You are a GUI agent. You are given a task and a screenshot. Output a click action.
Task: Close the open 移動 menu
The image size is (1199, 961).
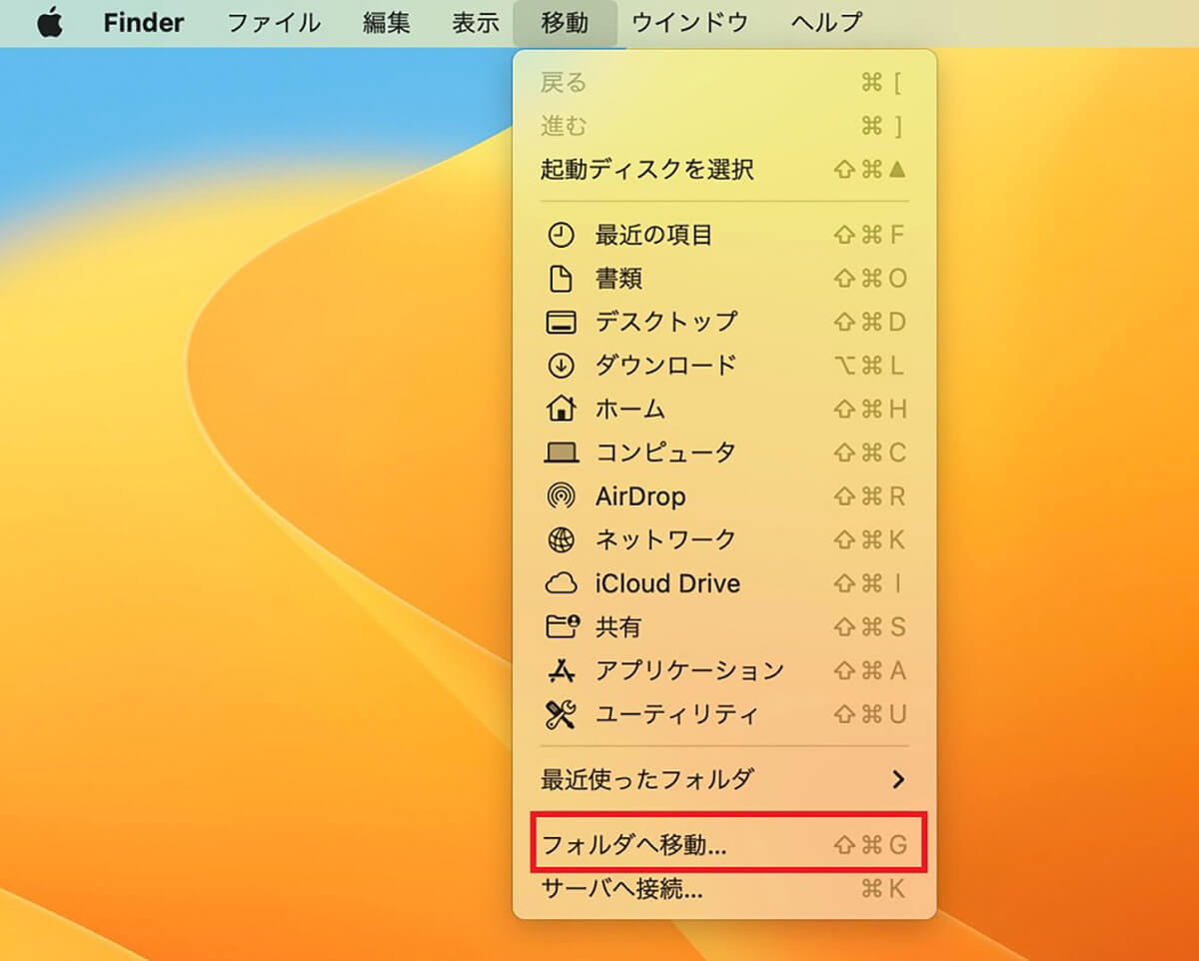566,23
